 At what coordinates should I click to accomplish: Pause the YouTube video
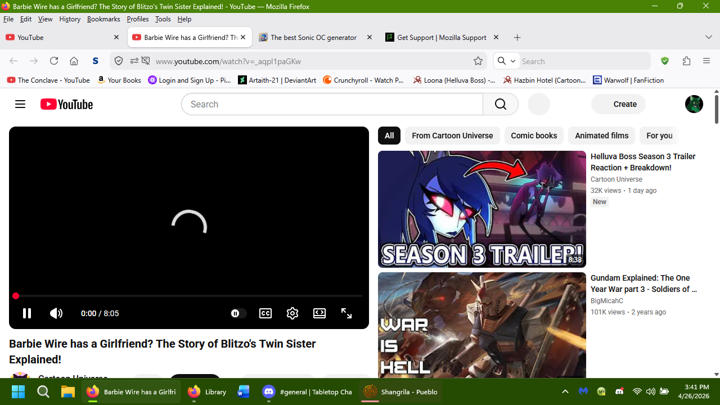click(26, 313)
